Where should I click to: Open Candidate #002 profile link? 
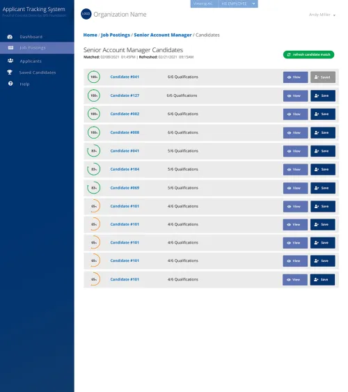point(125,113)
